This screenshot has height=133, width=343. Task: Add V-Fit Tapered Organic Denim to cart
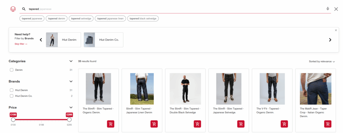284,124
